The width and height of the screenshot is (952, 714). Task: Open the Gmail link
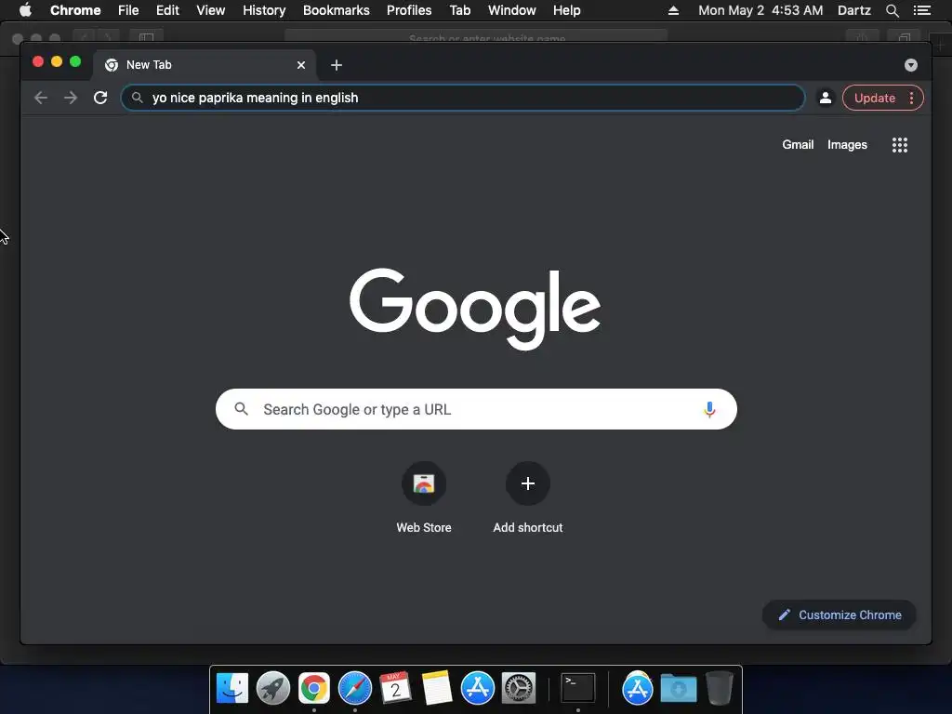798,144
